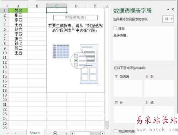The height and width of the screenshot is (135, 178).
Task: Click inside the 行 drop area box
Action: (x=128, y=114)
